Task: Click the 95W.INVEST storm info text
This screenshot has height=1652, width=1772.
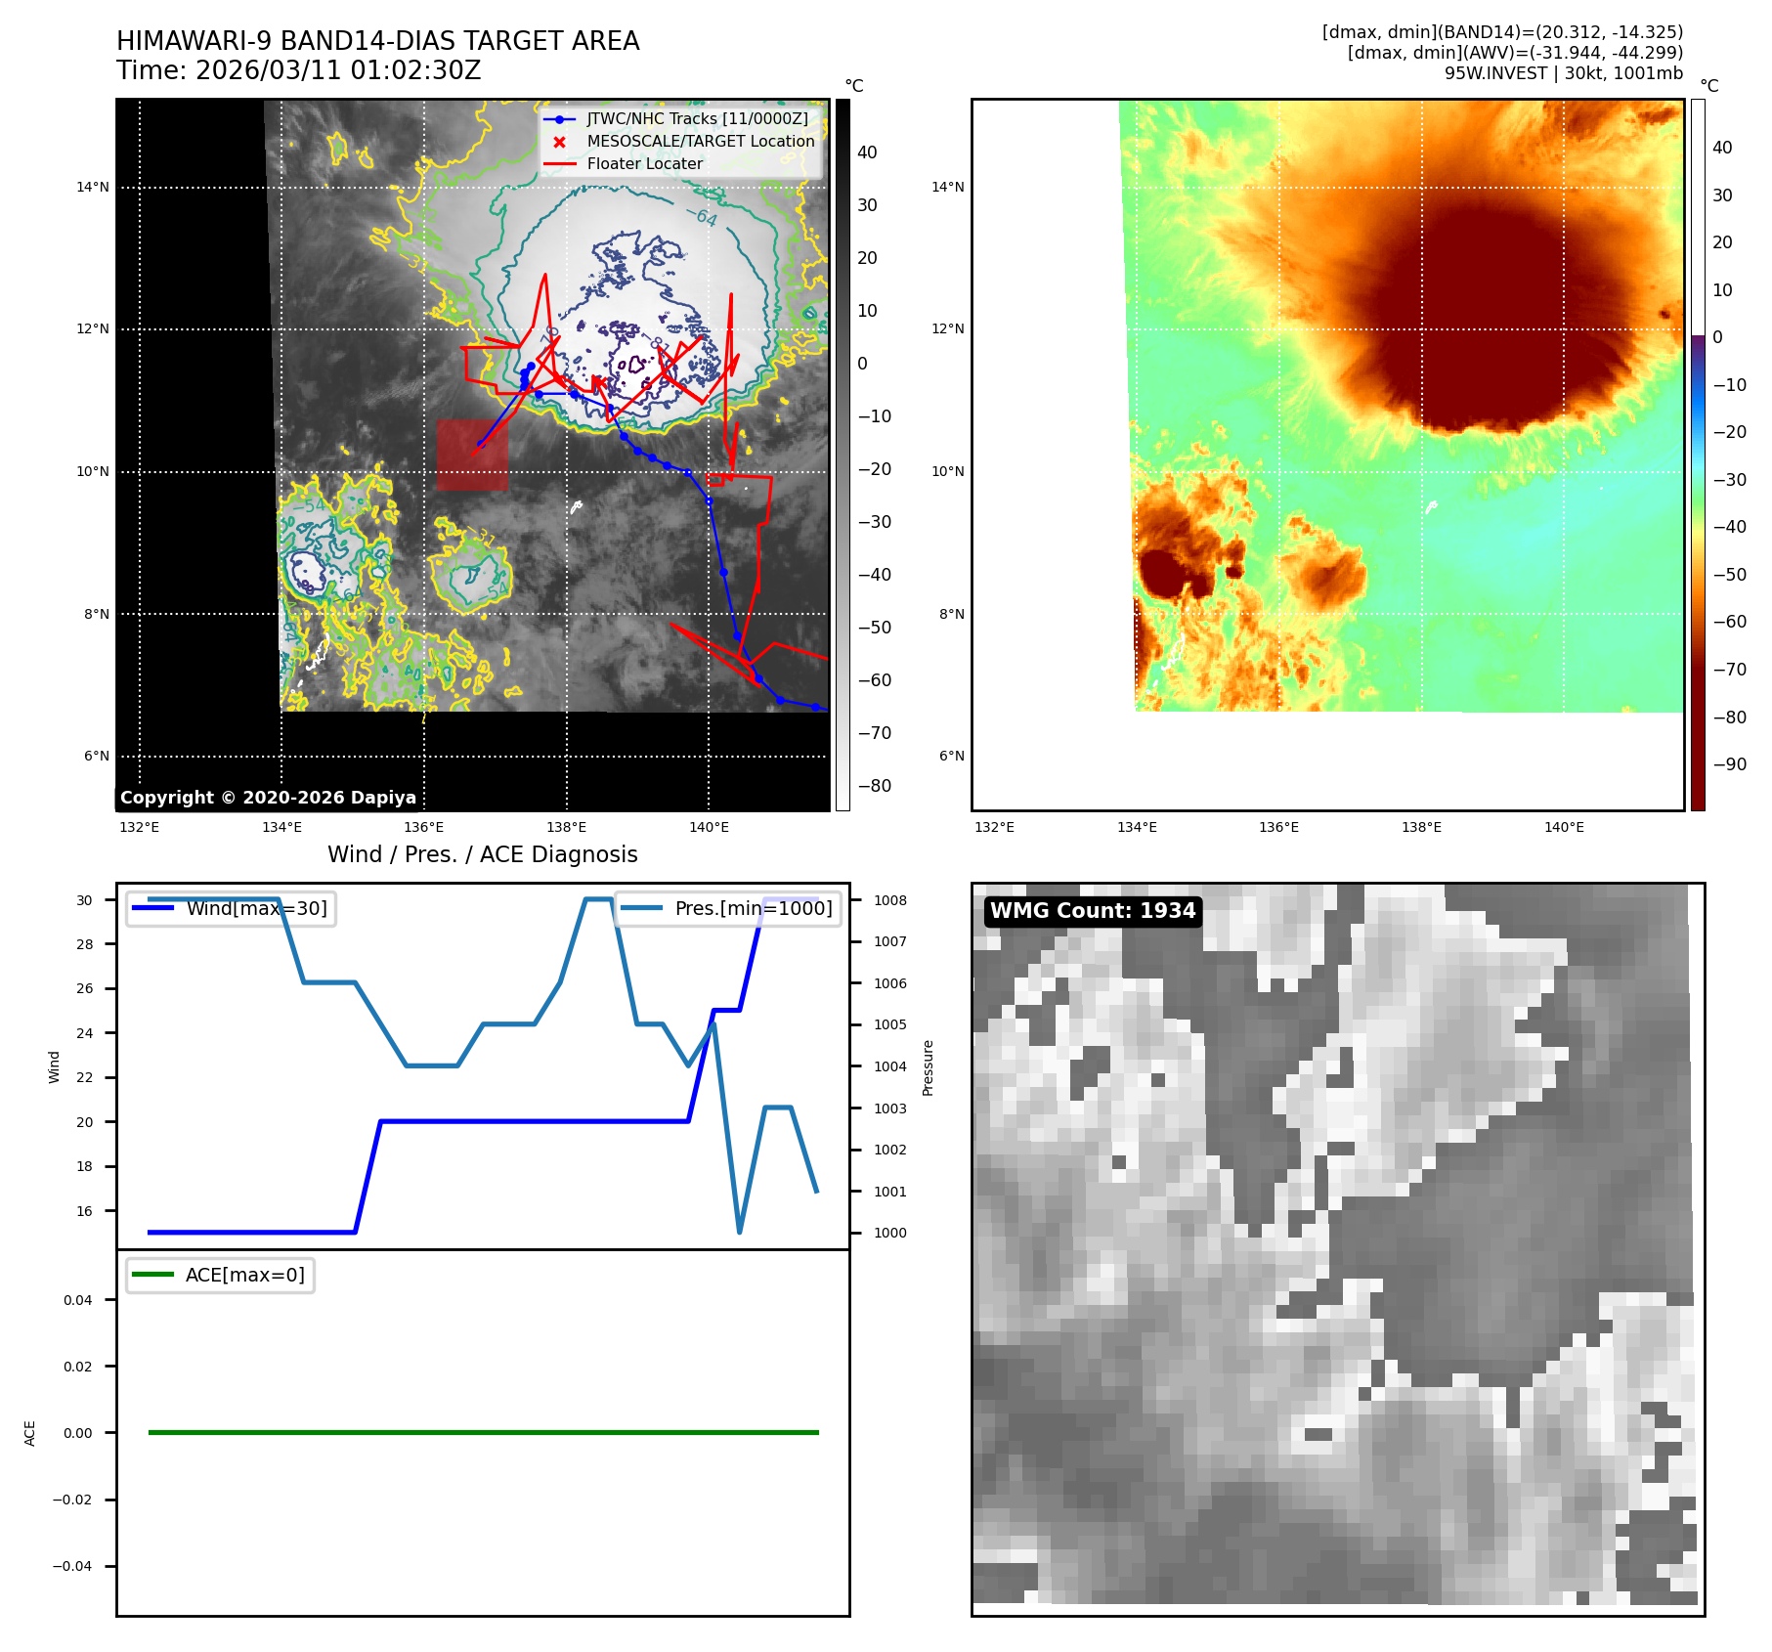Action: [x=1563, y=73]
